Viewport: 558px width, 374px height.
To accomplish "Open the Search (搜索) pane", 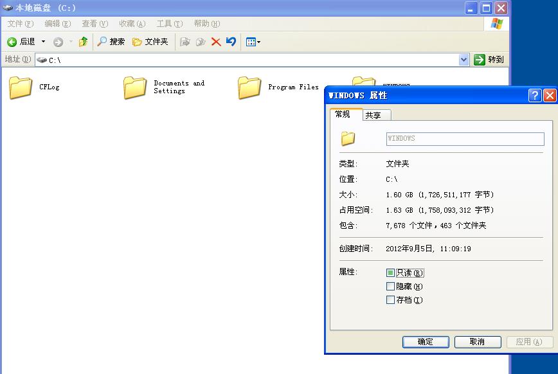I will (x=111, y=42).
